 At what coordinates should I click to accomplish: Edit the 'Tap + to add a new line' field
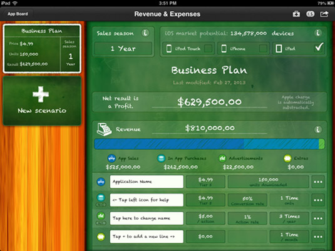[147, 237]
